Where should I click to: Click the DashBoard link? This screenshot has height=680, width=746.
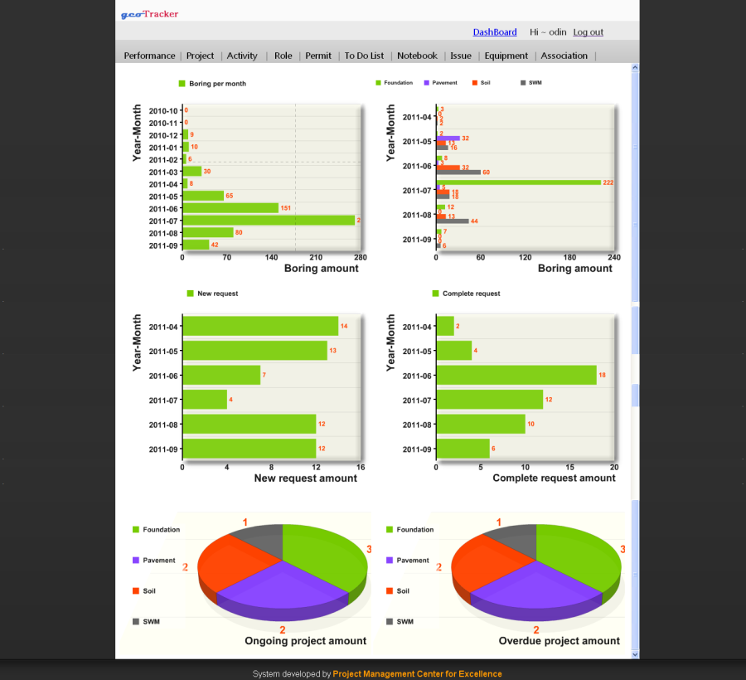[x=495, y=32]
